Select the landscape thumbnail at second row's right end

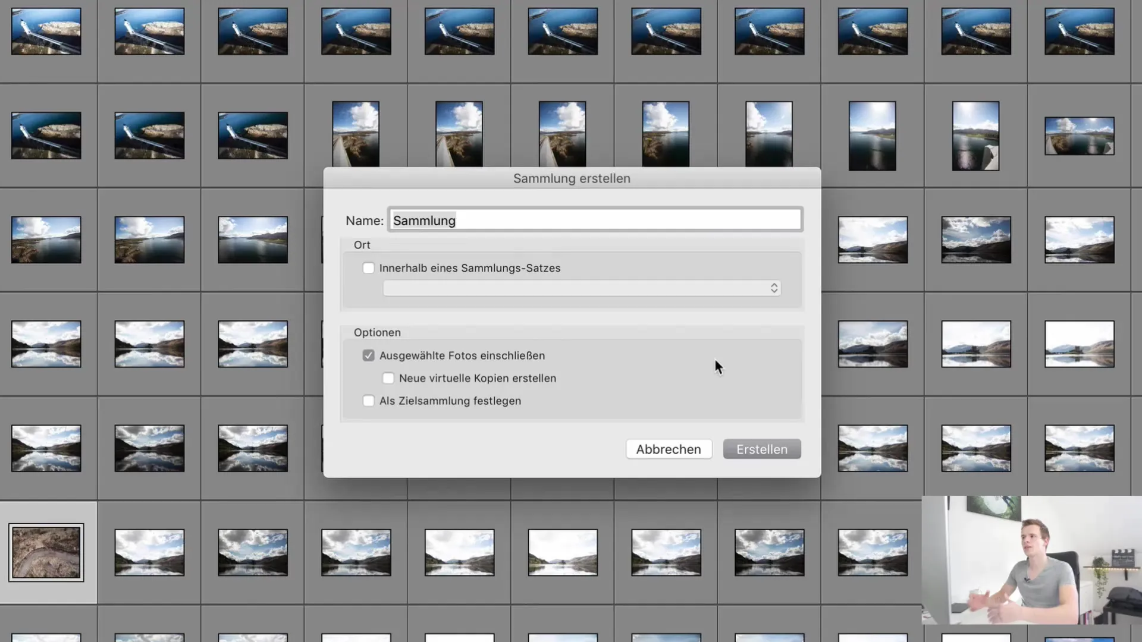(x=1079, y=136)
